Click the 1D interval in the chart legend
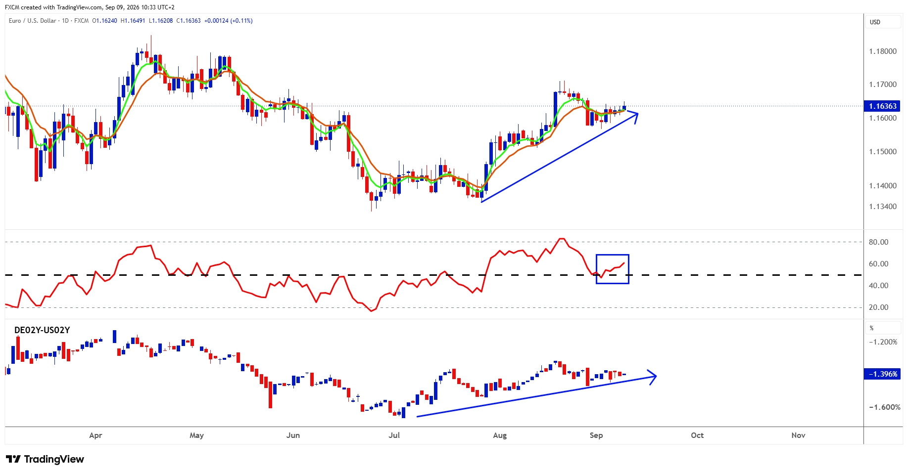Image resolution: width=908 pixels, height=474 pixels. tap(65, 21)
